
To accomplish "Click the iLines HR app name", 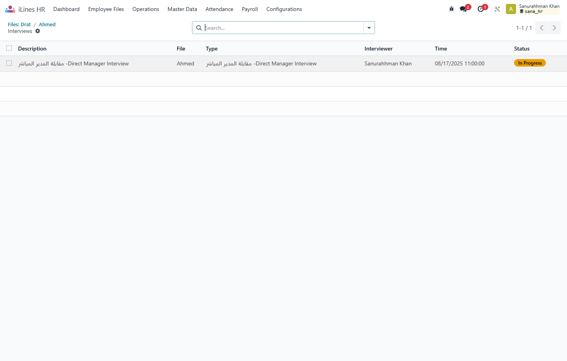I will click(32, 9).
